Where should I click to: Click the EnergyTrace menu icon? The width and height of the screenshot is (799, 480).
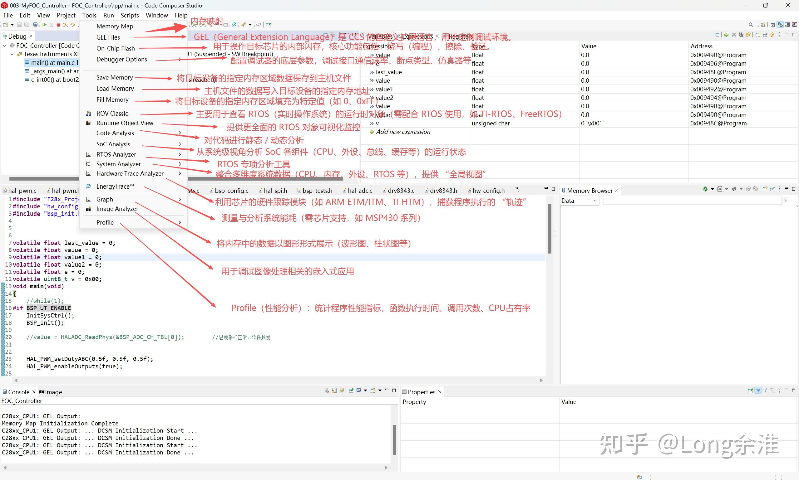tap(88, 186)
